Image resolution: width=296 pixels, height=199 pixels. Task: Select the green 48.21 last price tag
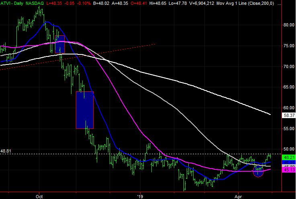point(289,157)
